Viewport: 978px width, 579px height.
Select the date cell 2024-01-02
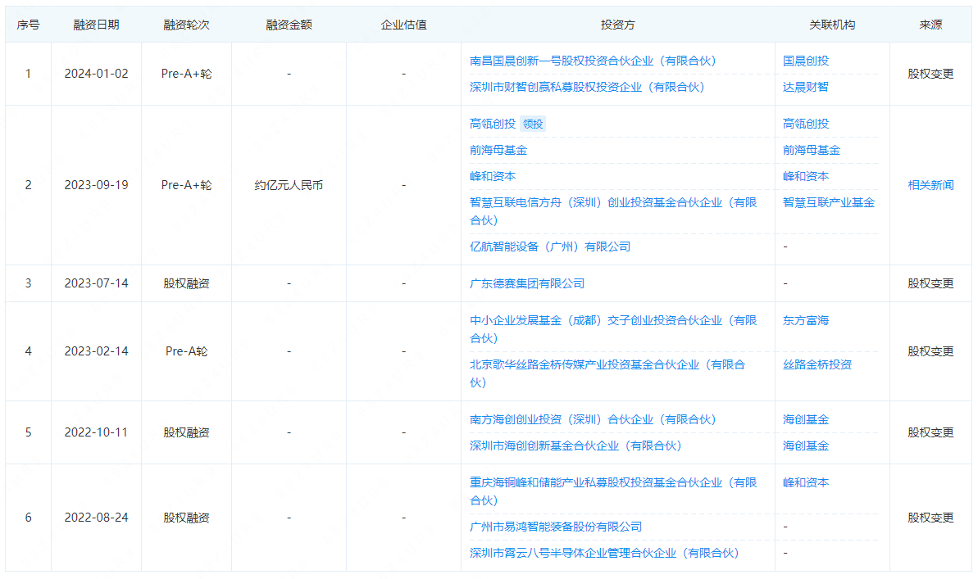96,74
